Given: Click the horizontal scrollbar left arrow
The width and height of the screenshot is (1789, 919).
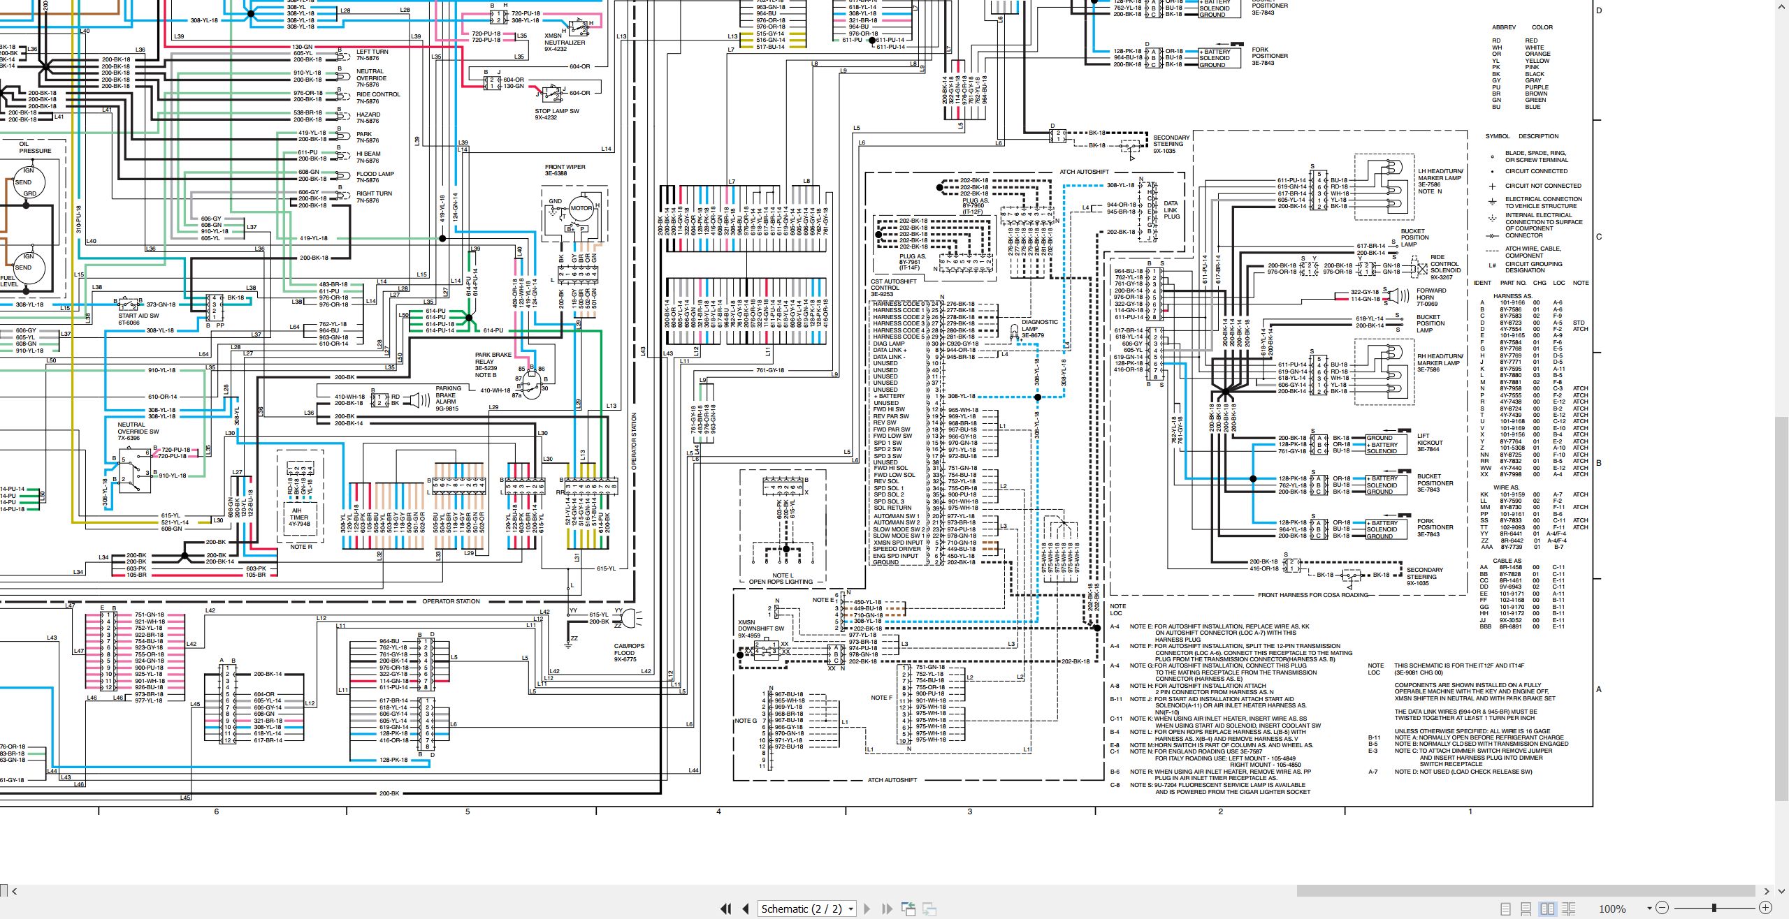Looking at the screenshot, I should point(15,891).
